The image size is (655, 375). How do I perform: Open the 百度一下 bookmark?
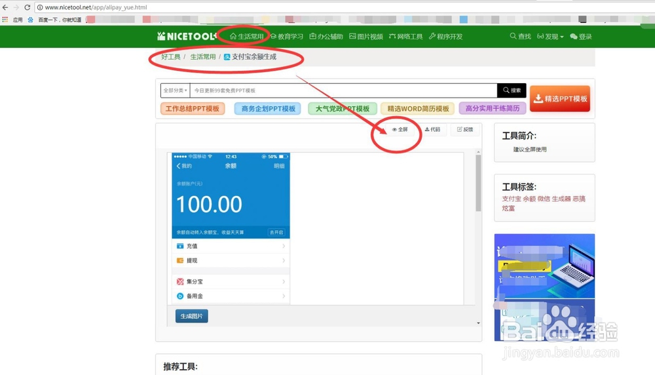tap(55, 20)
